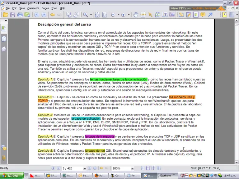
Task: Open the Edit menu
Action: (15, 8)
